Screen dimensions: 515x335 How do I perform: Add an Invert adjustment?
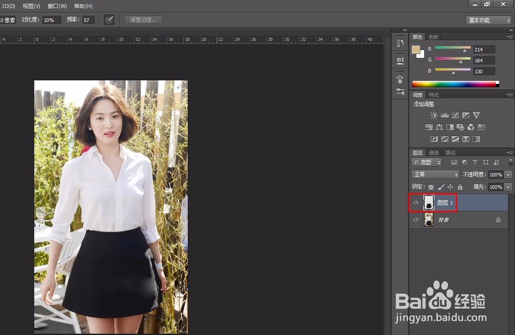click(434, 139)
